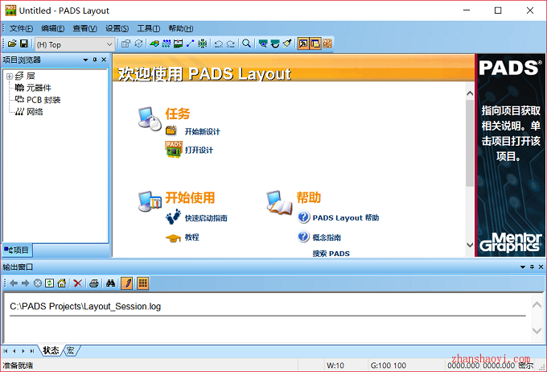Close the 输出窗口 panel

click(541, 267)
